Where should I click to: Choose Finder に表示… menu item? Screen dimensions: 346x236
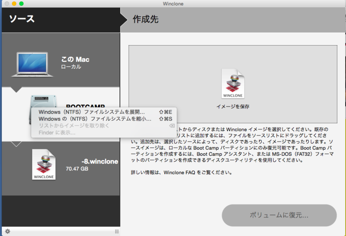(104, 132)
